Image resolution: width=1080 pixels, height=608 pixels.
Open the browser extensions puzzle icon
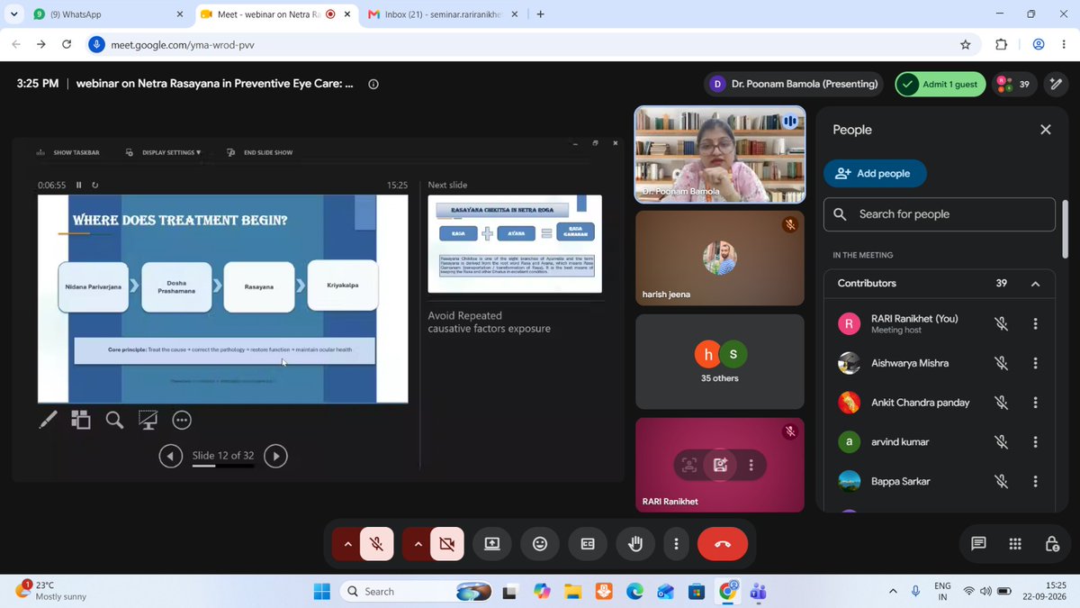coord(1001,44)
